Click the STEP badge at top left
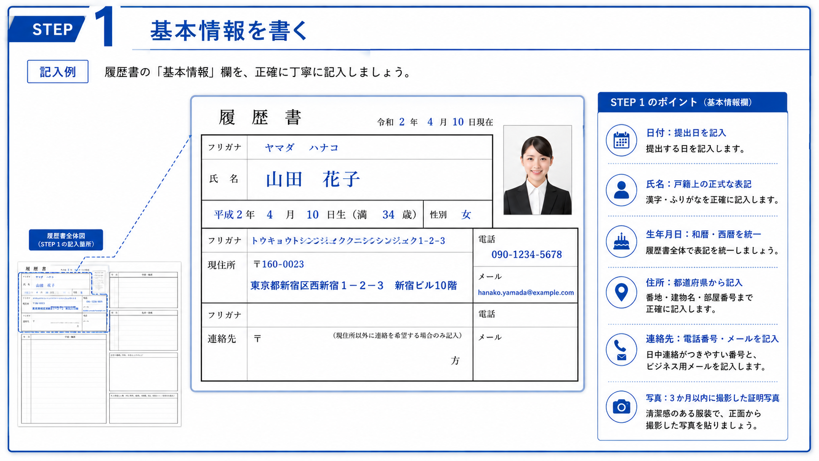819x461 pixels. pos(48,29)
